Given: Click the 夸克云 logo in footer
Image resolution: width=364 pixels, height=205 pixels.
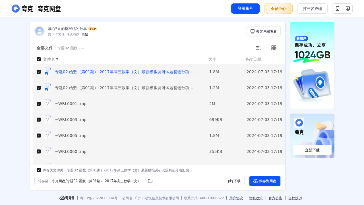Looking at the screenshot, I should tap(67, 198).
